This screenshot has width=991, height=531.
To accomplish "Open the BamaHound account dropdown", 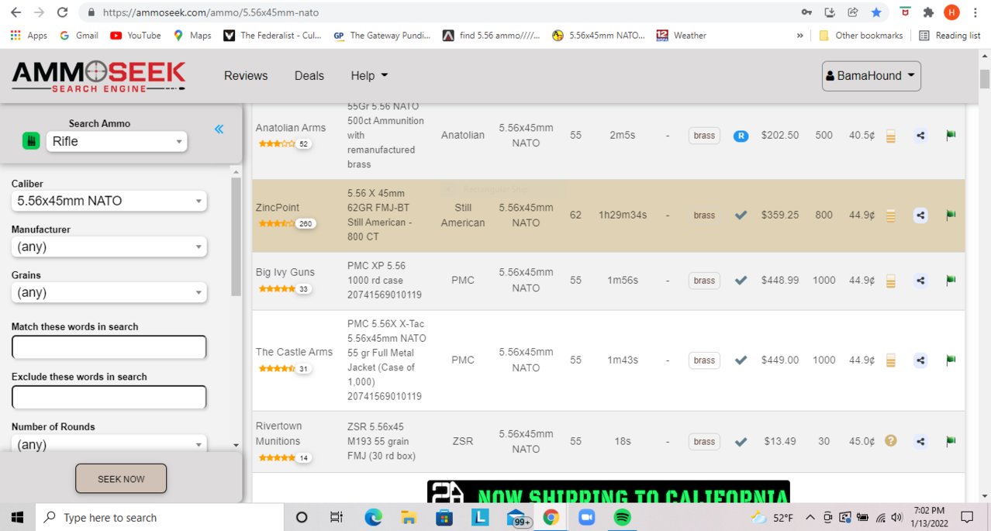I will (872, 76).
